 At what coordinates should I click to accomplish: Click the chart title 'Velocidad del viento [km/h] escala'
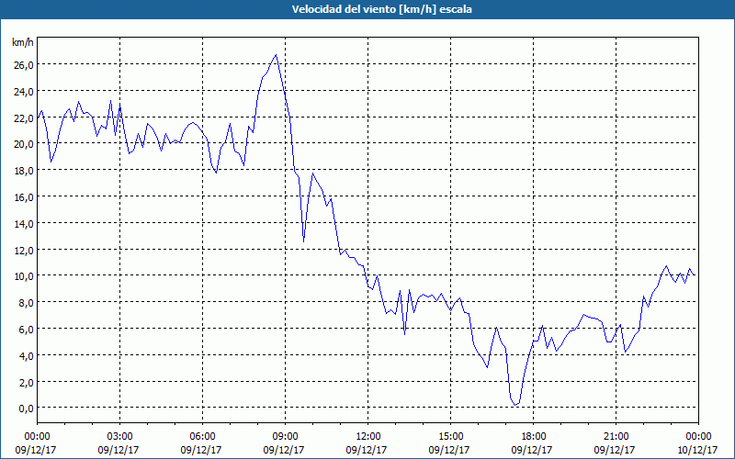(381, 9)
